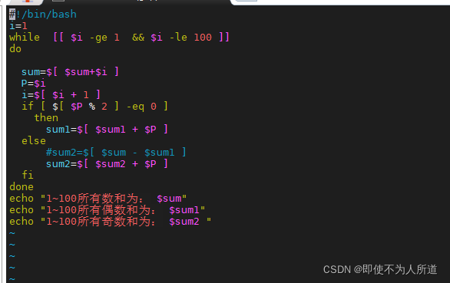Click the '$i -ge 1' condition
Image resolution: width=450 pixels, height=283 pixels.
point(95,38)
